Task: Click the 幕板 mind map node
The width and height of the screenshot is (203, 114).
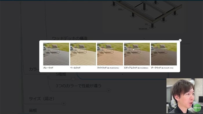Action: pos(33,111)
